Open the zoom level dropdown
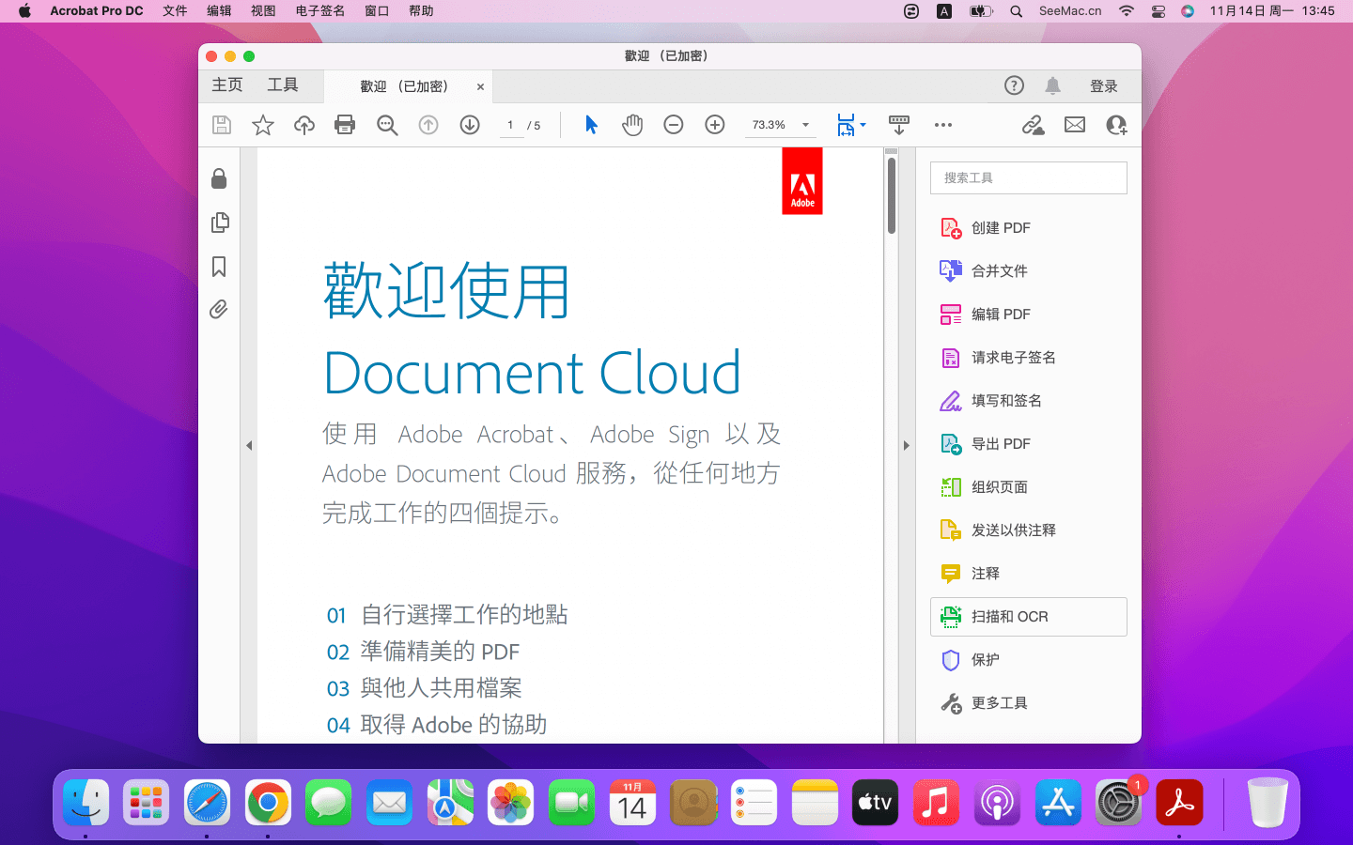Image resolution: width=1353 pixels, height=845 pixels. point(805,125)
